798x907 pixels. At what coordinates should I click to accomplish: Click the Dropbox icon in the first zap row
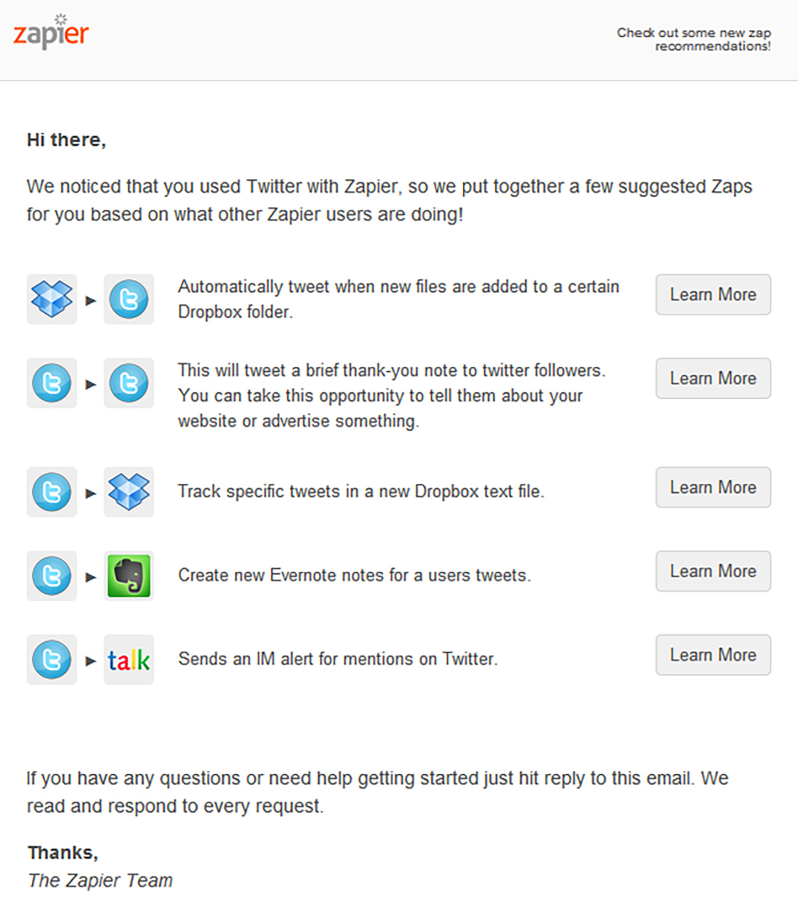52,299
